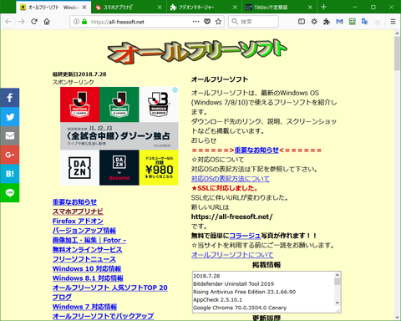
Task: Open the 重要なお知らせ link in the left list
Action: tap(74, 202)
